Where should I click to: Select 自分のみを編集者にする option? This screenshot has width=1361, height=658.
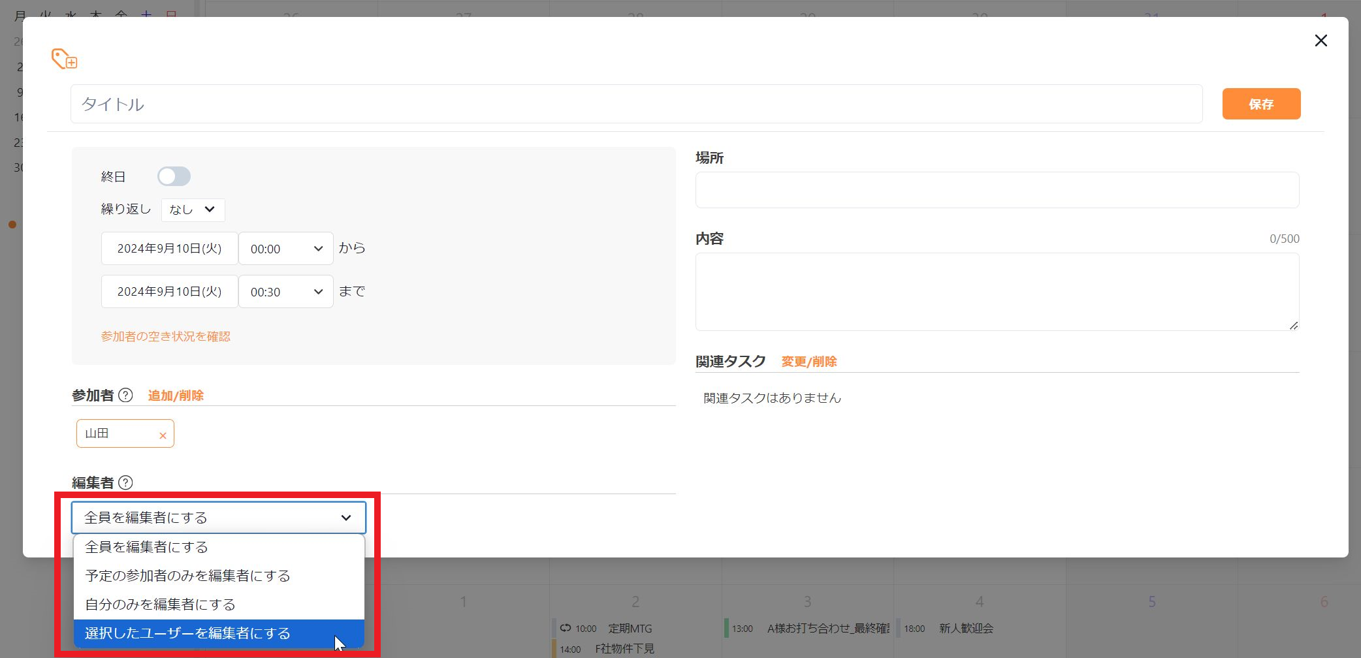coord(160,604)
